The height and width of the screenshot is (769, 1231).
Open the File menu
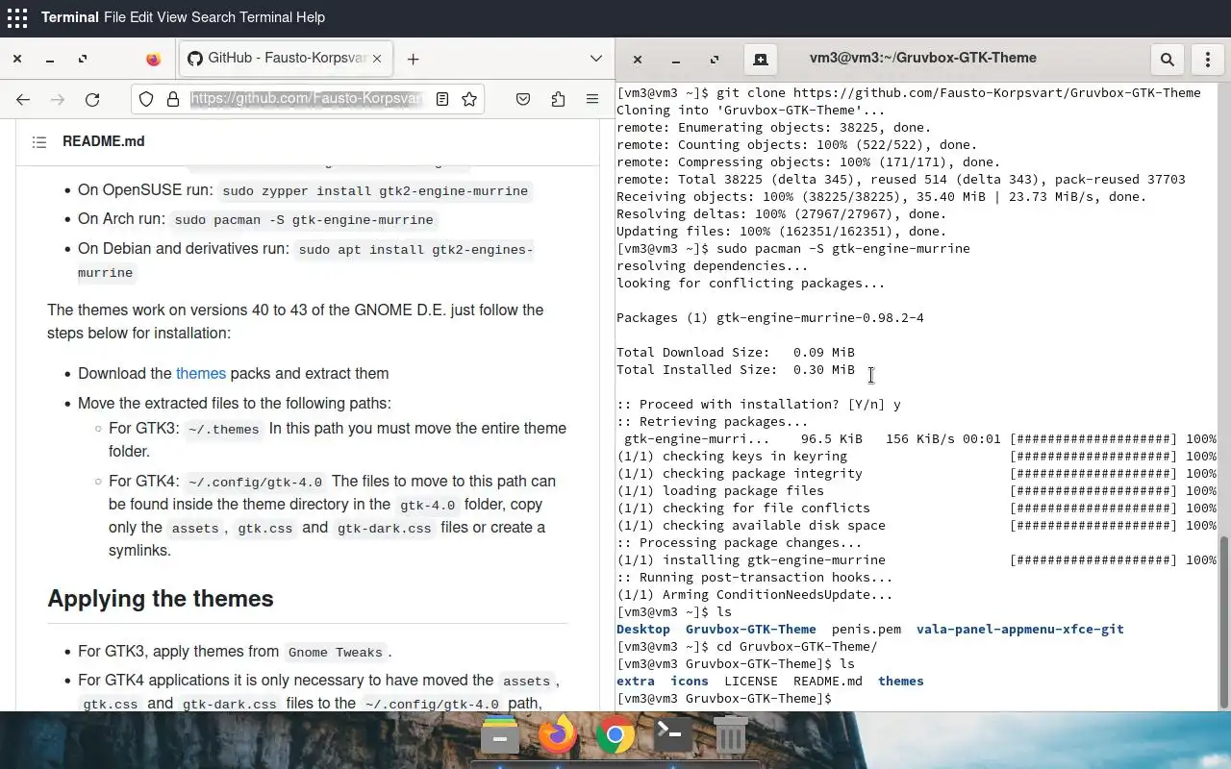[x=114, y=17]
